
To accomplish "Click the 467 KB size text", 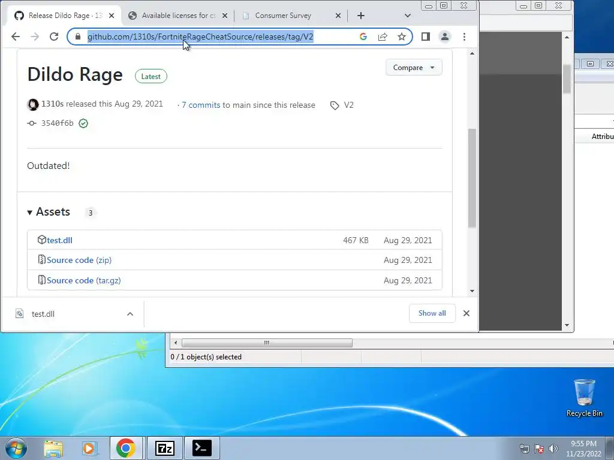I will coord(356,240).
